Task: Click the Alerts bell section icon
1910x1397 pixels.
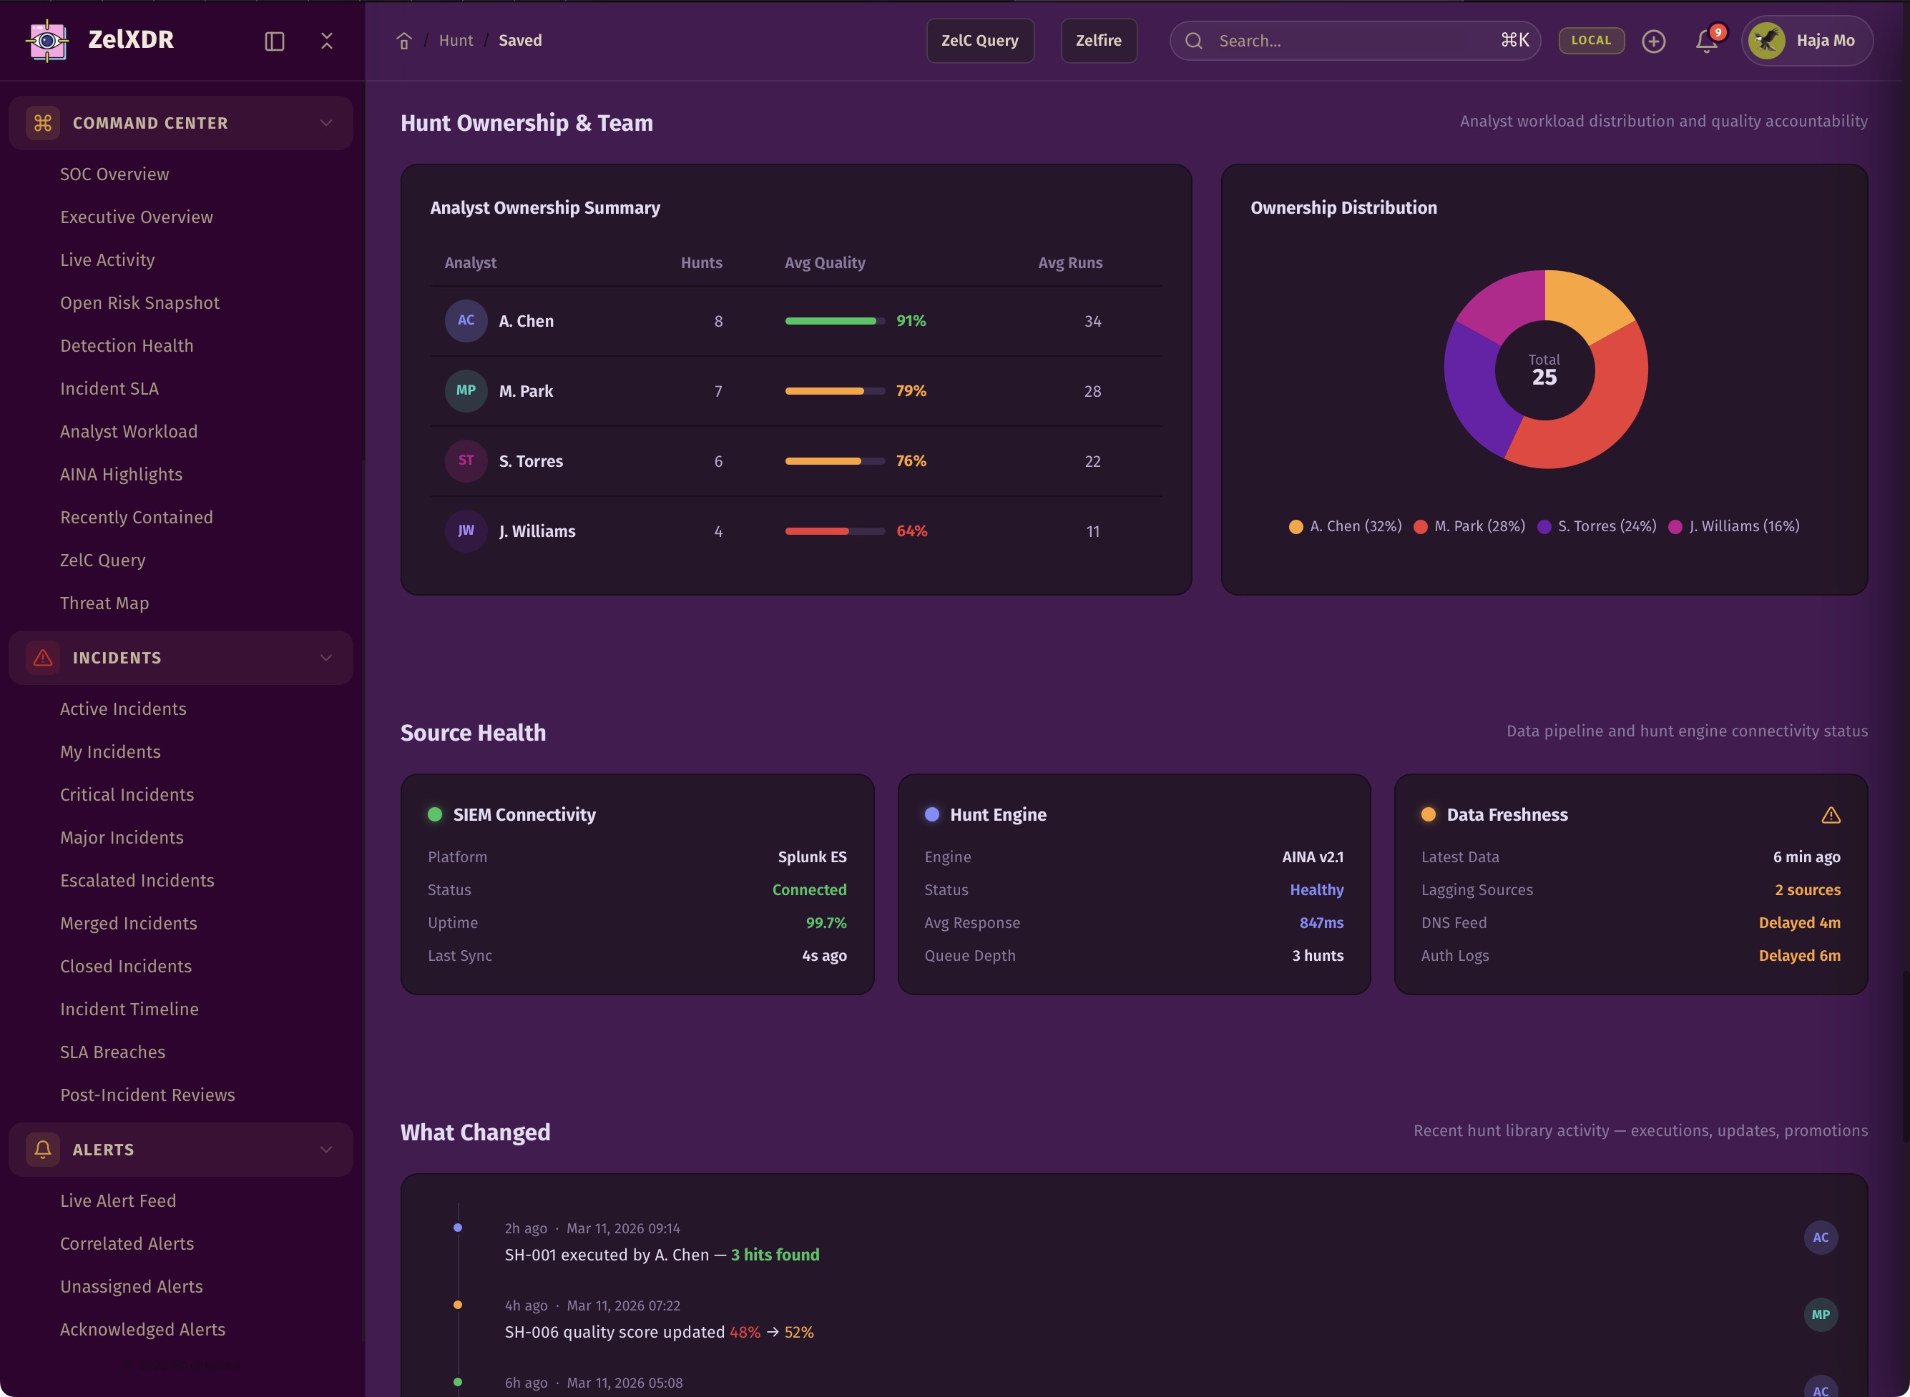Action: [42, 1149]
